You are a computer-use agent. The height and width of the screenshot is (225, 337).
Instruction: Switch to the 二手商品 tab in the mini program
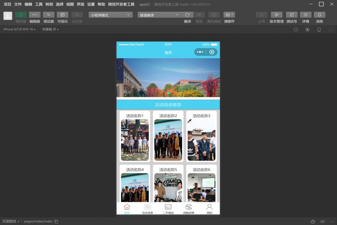tap(168, 209)
